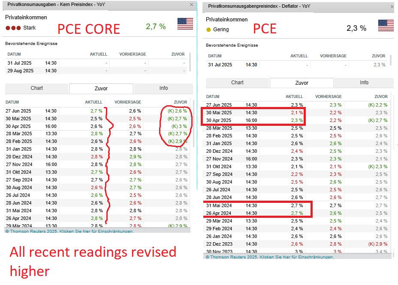Screen dimensions: 398x285
Task: Select the 31 Jan 2025 row in the Kern Preisindex table
Action: coord(97,149)
